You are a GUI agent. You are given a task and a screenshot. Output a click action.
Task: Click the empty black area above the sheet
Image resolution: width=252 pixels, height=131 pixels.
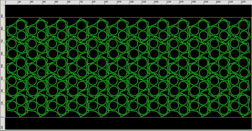[128, 11]
